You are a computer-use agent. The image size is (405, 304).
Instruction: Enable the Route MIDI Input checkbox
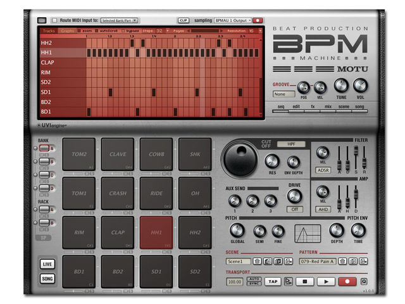coord(54,20)
